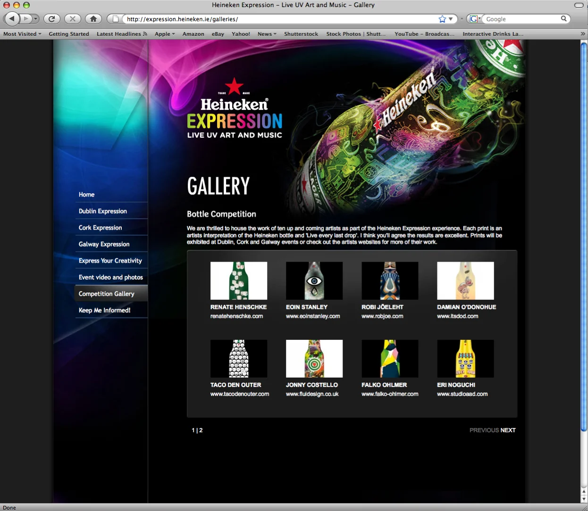Open the YouTube - Broadcas... bookmark
Image resolution: width=588 pixels, height=511 pixels.
point(425,34)
